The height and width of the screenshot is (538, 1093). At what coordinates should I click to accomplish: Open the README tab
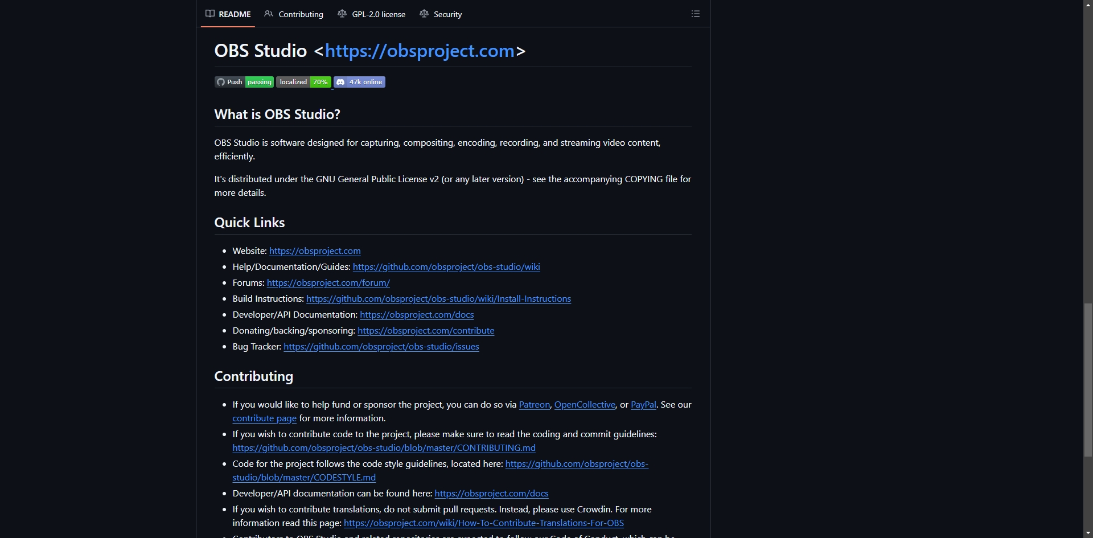click(x=228, y=14)
